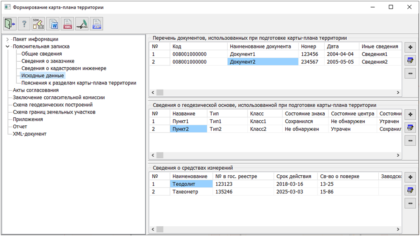Click the signature pen icon

coord(82,24)
